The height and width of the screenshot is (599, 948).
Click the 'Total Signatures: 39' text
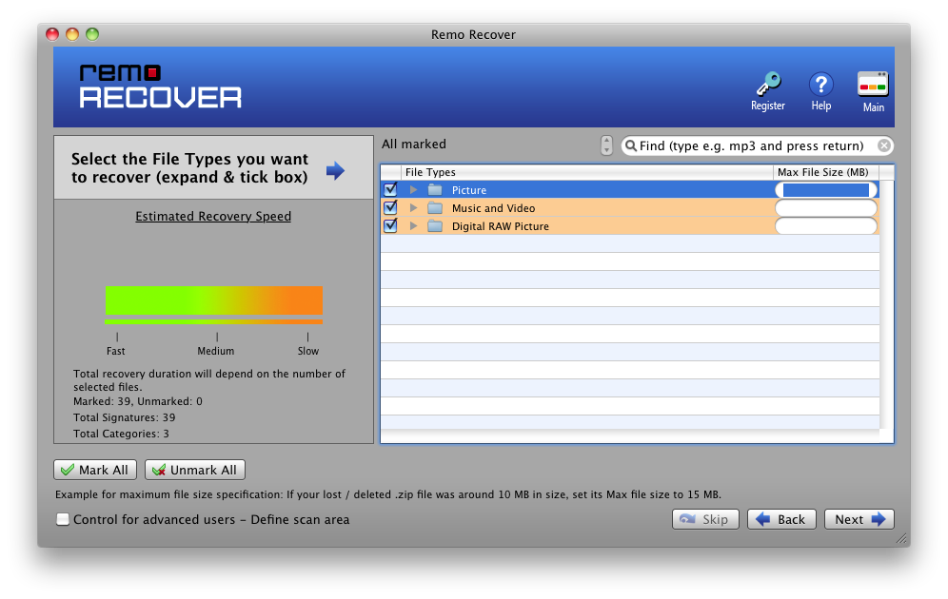click(125, 417)
